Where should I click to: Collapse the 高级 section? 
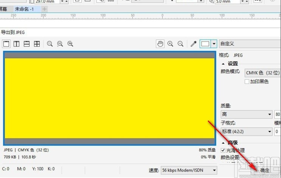pos(223,143)
